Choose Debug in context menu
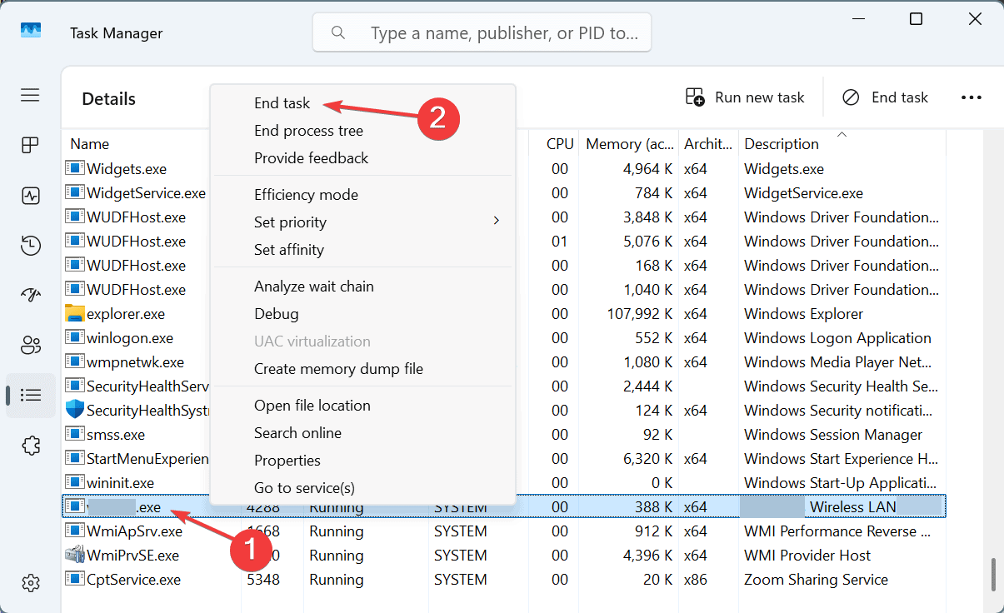Image resolution: width=1004 pixels, height=613 pixels. coord(276,314)
